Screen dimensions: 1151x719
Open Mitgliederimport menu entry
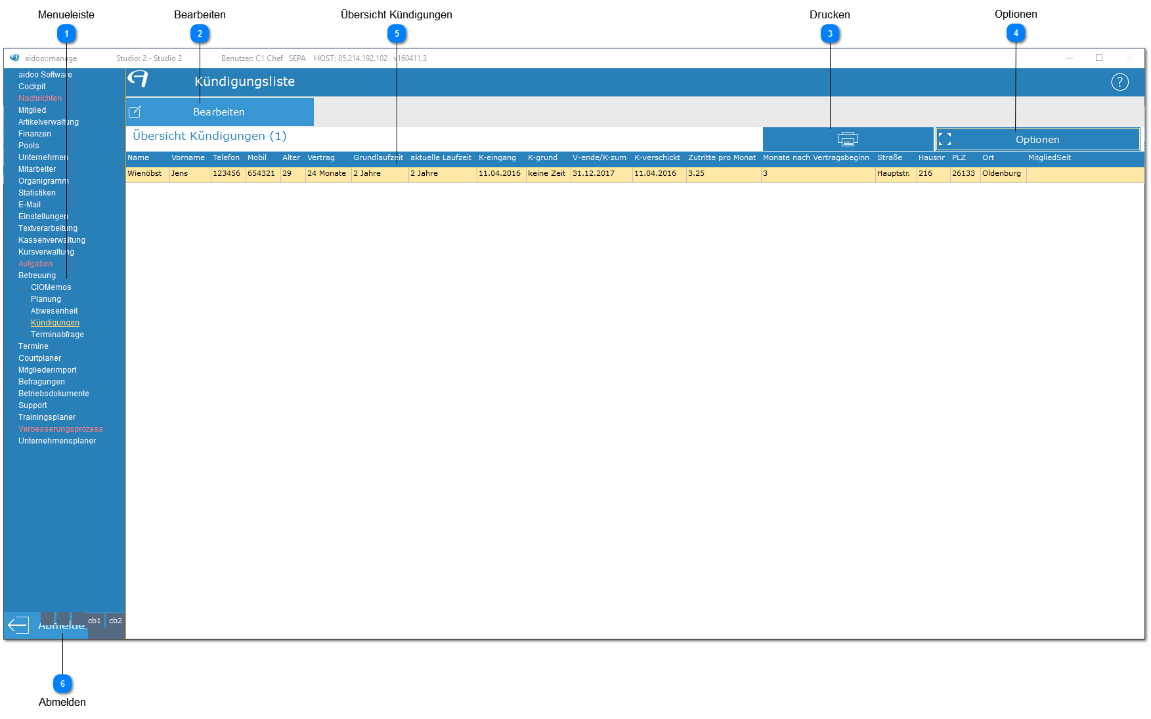point(47,370)
